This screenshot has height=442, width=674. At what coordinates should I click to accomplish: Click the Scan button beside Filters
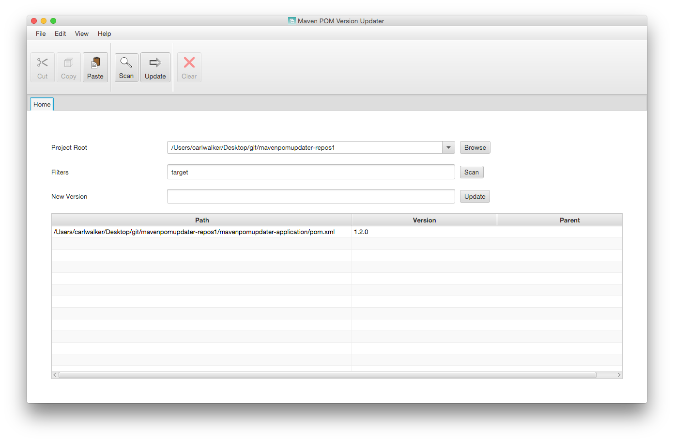pos(472,172)
